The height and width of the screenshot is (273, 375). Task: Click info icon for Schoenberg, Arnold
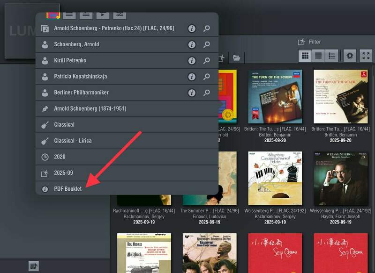191,45
